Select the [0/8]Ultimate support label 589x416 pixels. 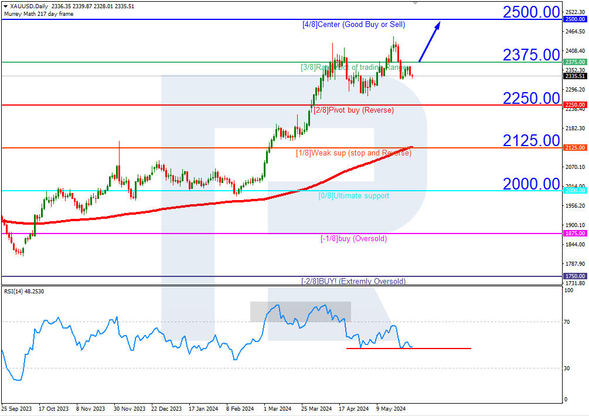tap(353, 196)
